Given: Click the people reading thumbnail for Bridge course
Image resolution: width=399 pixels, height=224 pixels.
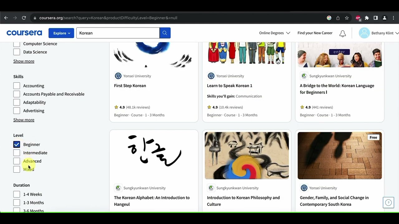Looking at the screenshot, I should click(x=340, y=55).
